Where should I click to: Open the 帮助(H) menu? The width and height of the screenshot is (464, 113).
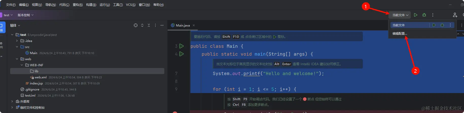(x=158, y=5)
